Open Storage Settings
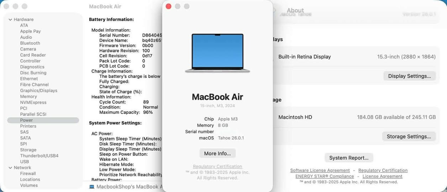This screenshot has height=192, width=447. [409, 137]
